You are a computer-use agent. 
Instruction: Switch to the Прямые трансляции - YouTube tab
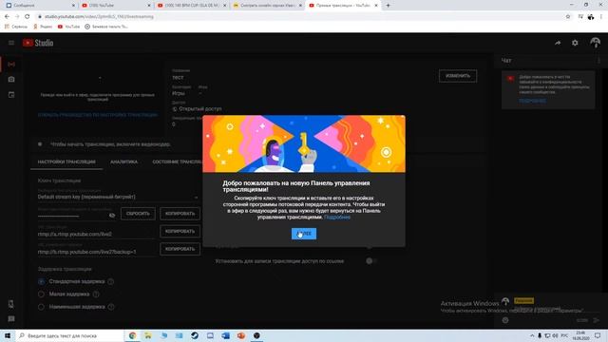coord(343,6)
